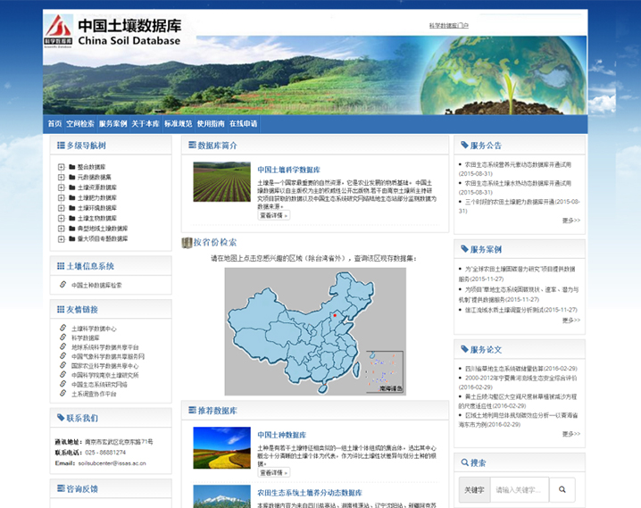
Task: Expand the 土壤环境数据库 tree node
Action: (x=62, y=208)
